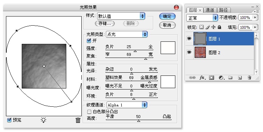
Task: Click the 图层 1 layer name
Action: coord(214,39)
